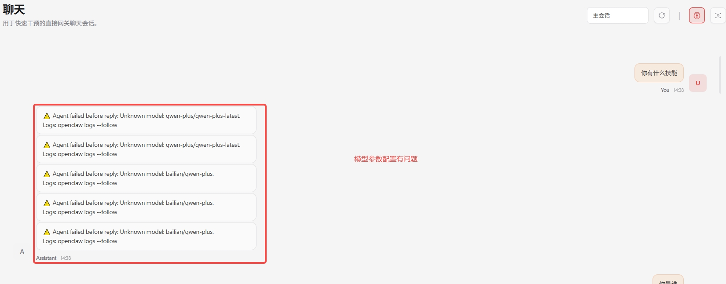The height and width of the screenshot is (284, 726).
Task: Click first qwen-plus-latest error warning icon
Action: 47,116
